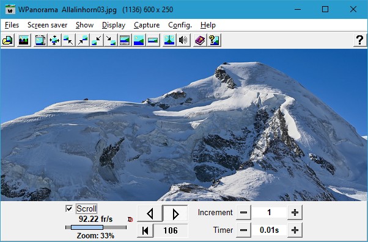Click the Allalinhorn panorama image
Viewport: 368px width, 242px height.
click(184, 125)
